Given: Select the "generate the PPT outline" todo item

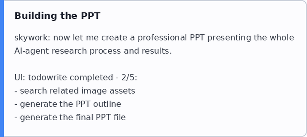Looking at the screenshot, I should (x=70, y=104).
